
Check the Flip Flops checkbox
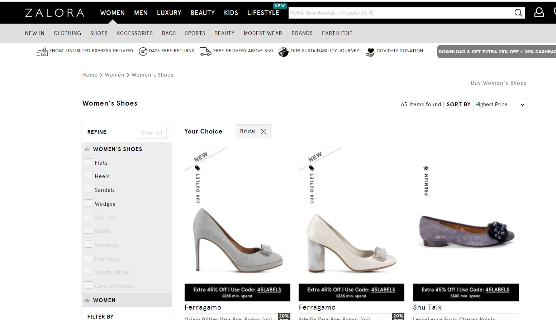[89, 258]
